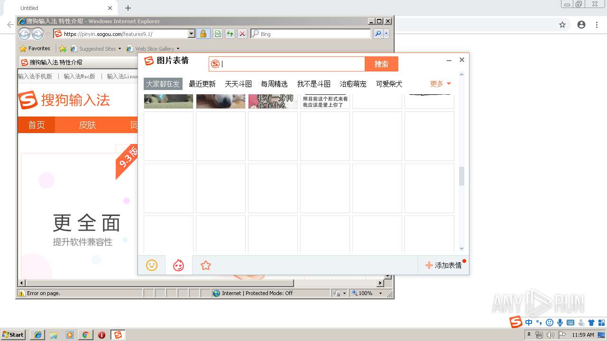Click the Windows Start button
This screenshot has height=341, width=607.
[x=13, y=334]
